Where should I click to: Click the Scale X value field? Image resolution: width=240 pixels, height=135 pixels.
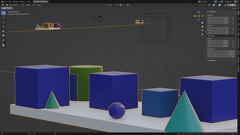tap(218, 41)
